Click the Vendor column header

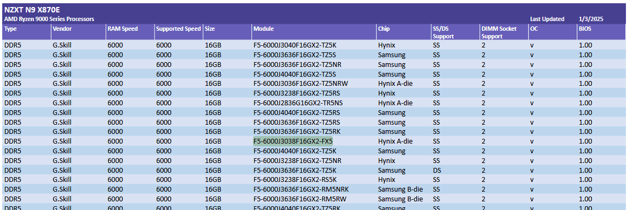[62, 29]
